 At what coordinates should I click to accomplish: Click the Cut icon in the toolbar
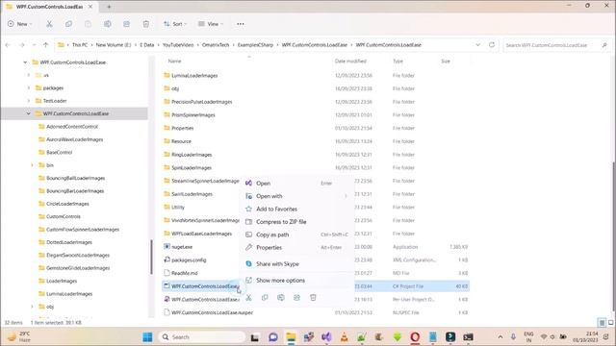[49, 24]
